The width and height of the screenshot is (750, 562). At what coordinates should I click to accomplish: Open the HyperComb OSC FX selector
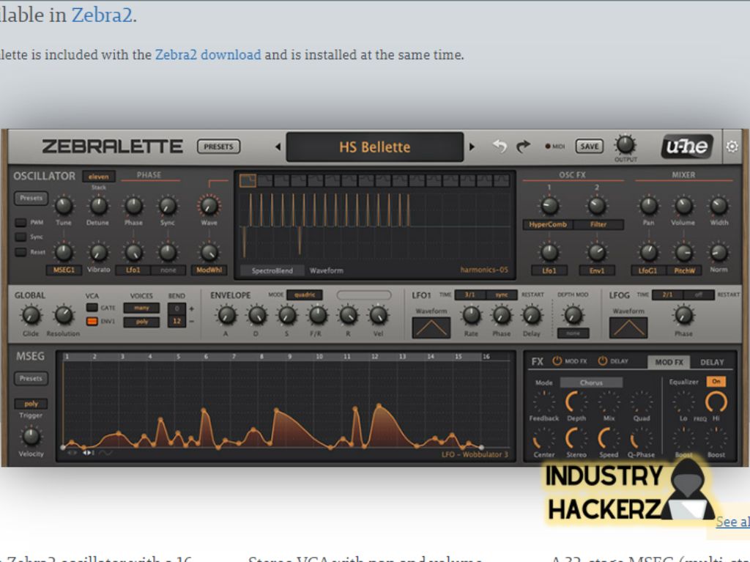(548, 224)
